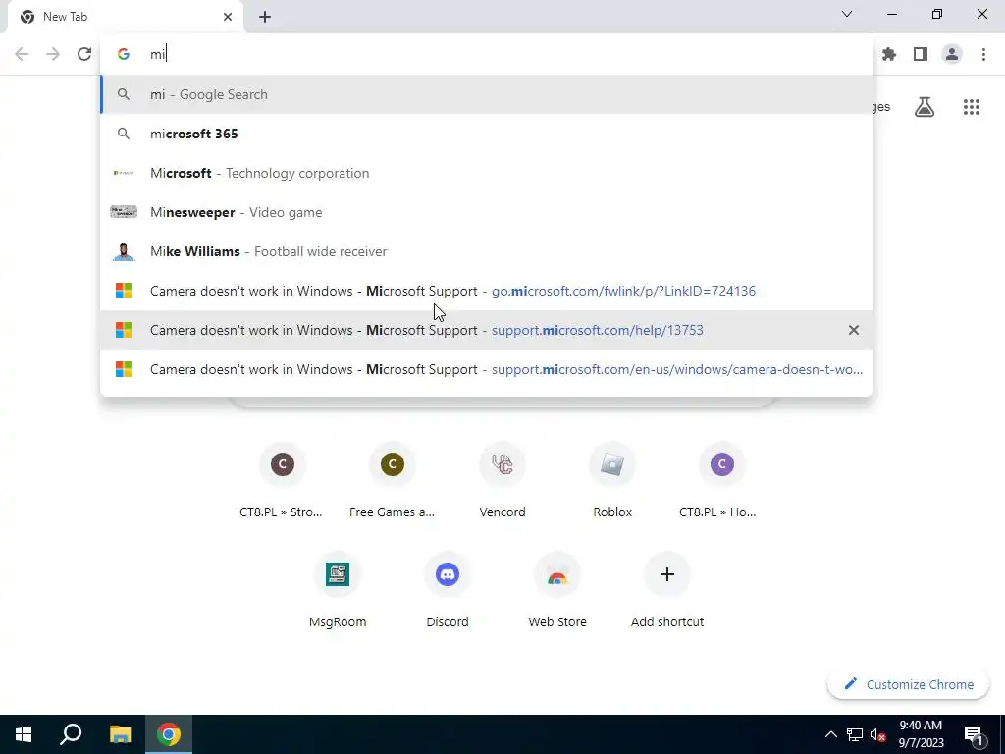Expand the tab search chevron

point(847,14)
